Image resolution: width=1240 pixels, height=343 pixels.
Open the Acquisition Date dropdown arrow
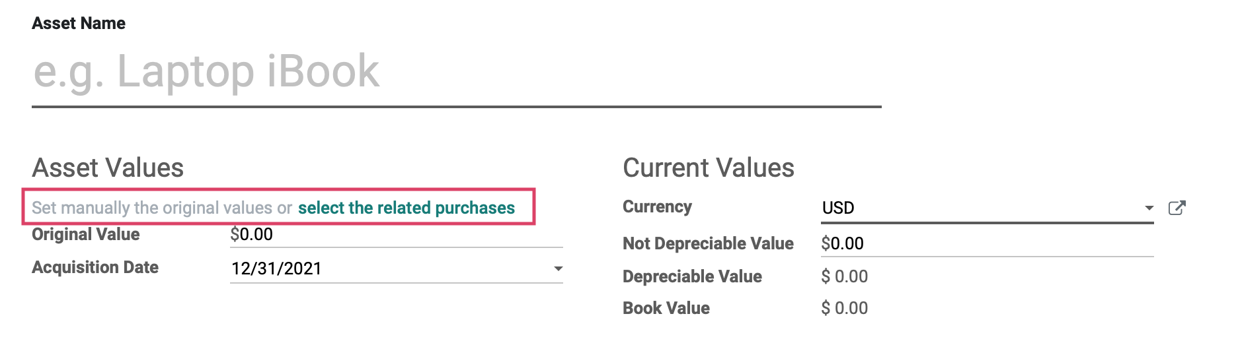pos(558,268)
